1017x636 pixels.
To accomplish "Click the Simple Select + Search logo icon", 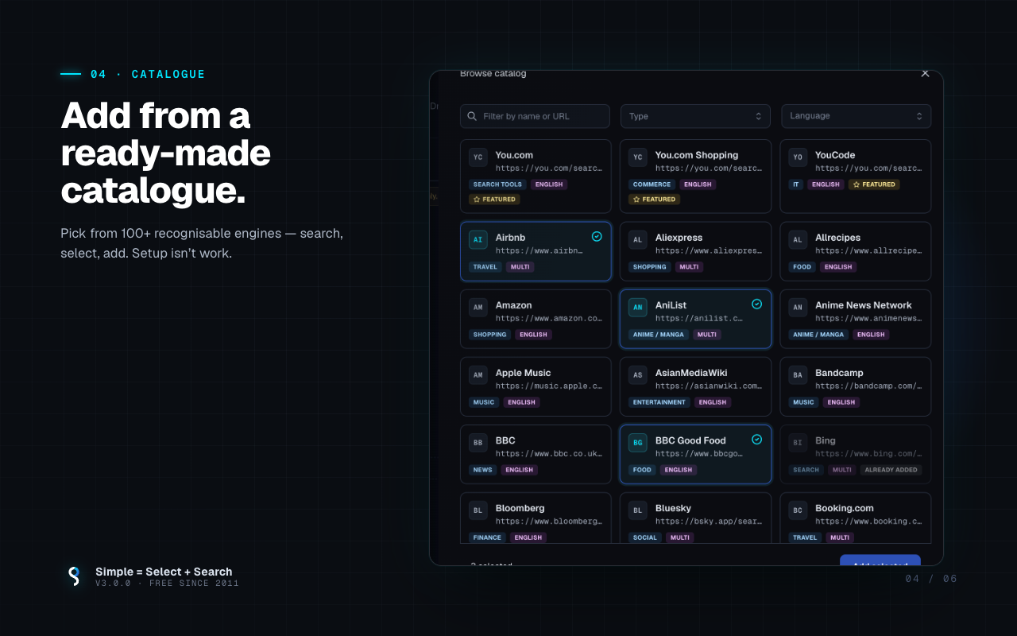I will [x=74, y=576].
